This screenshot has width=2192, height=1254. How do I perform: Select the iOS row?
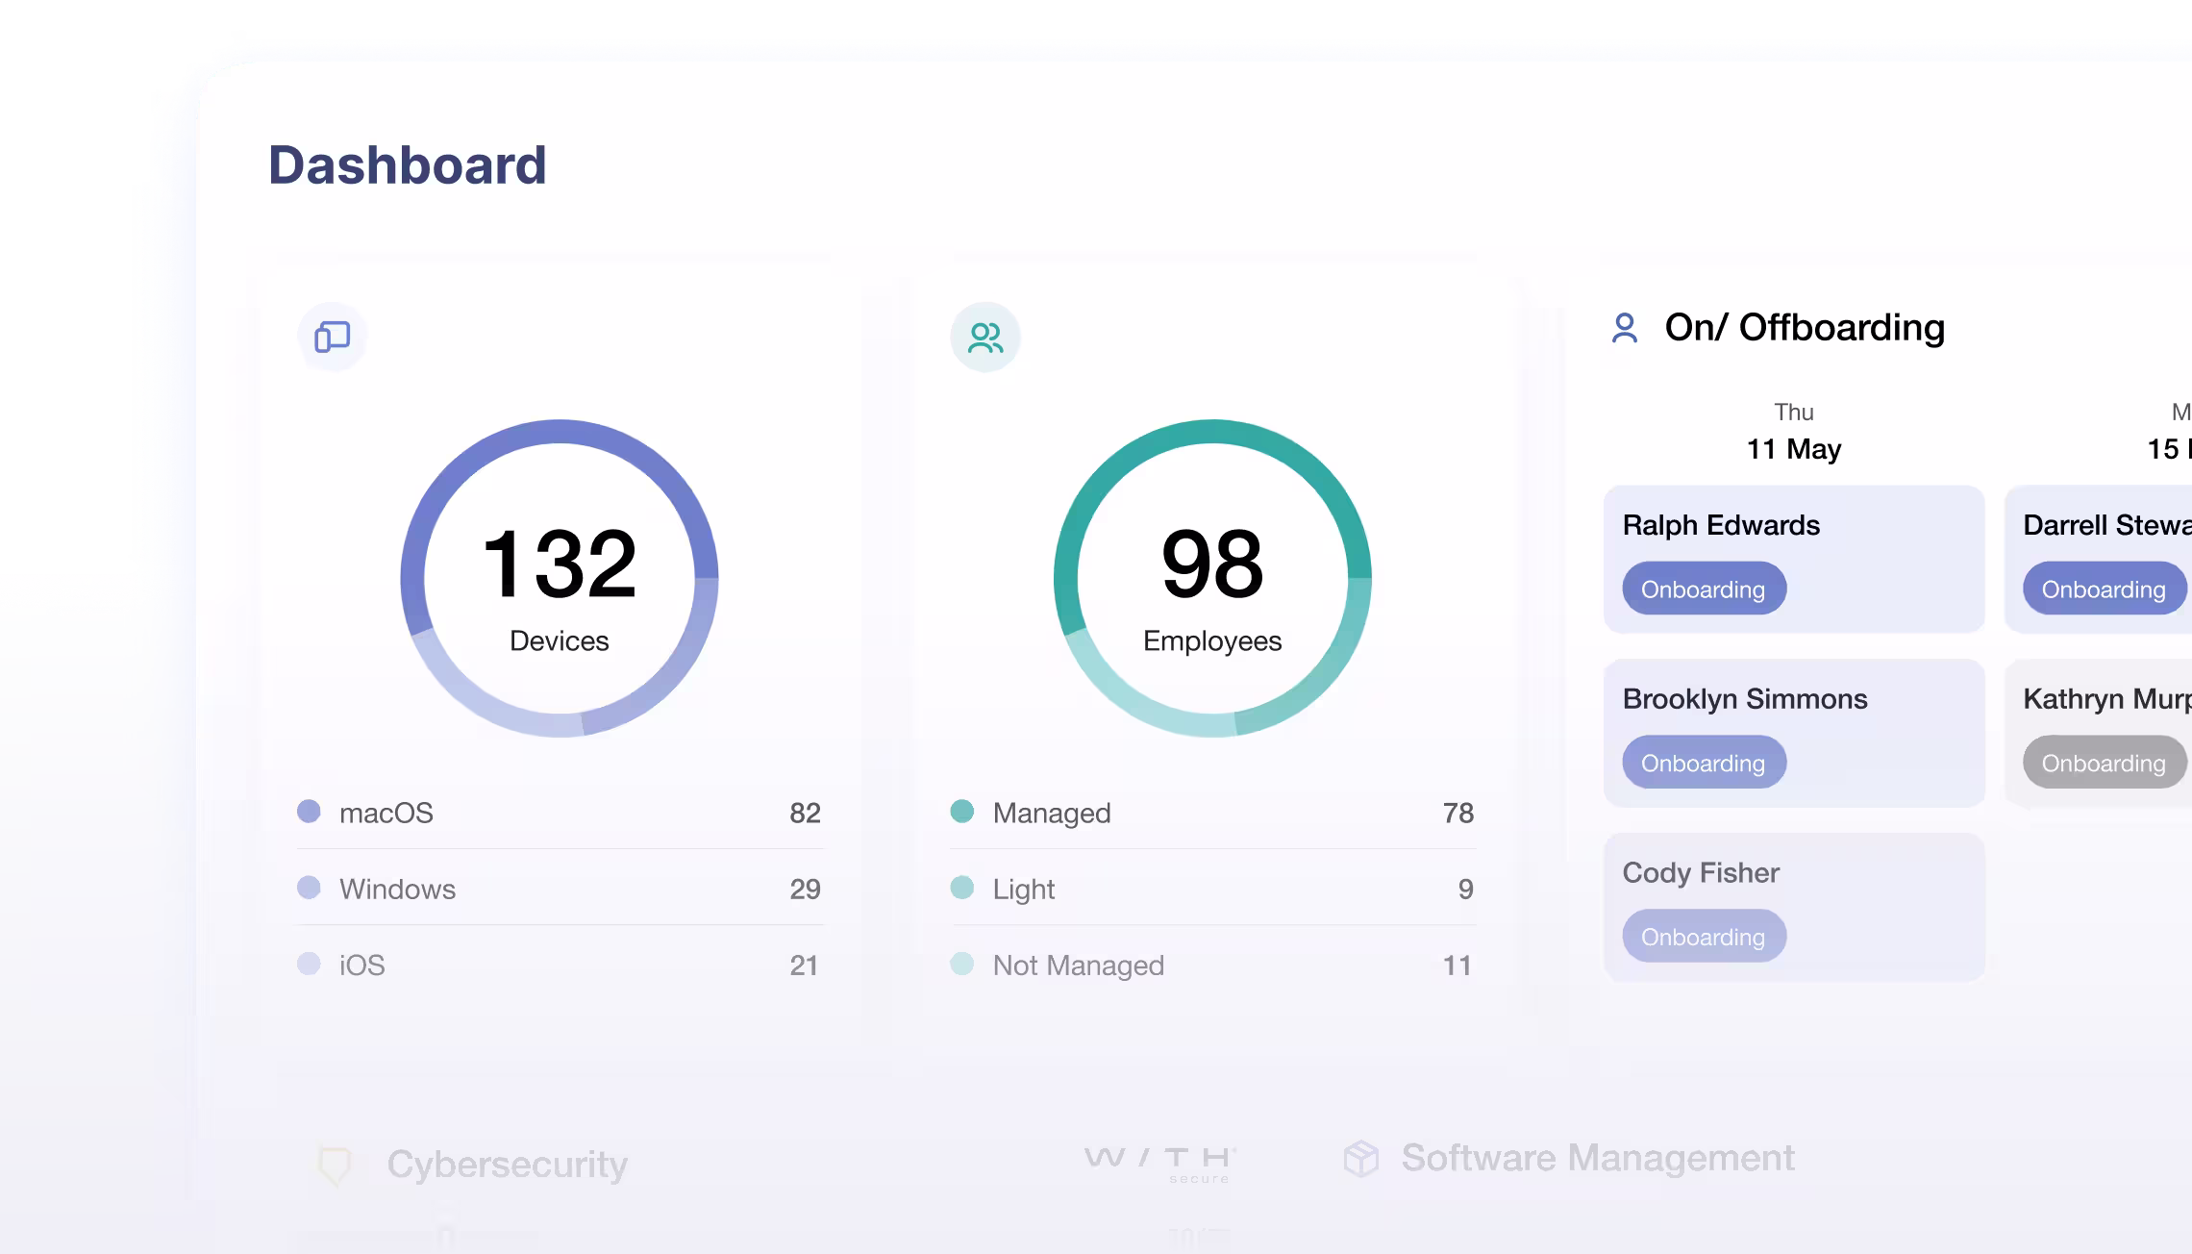[x=560, y=965]
